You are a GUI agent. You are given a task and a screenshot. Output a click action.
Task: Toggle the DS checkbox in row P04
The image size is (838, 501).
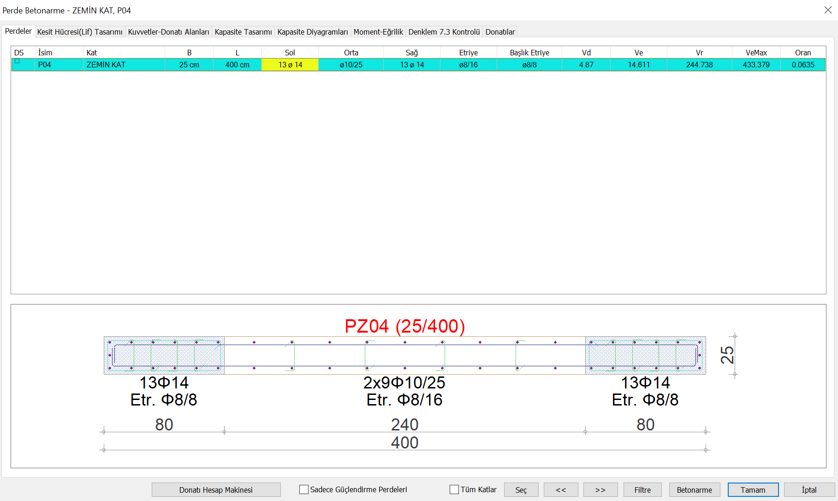tap(18, 61)
